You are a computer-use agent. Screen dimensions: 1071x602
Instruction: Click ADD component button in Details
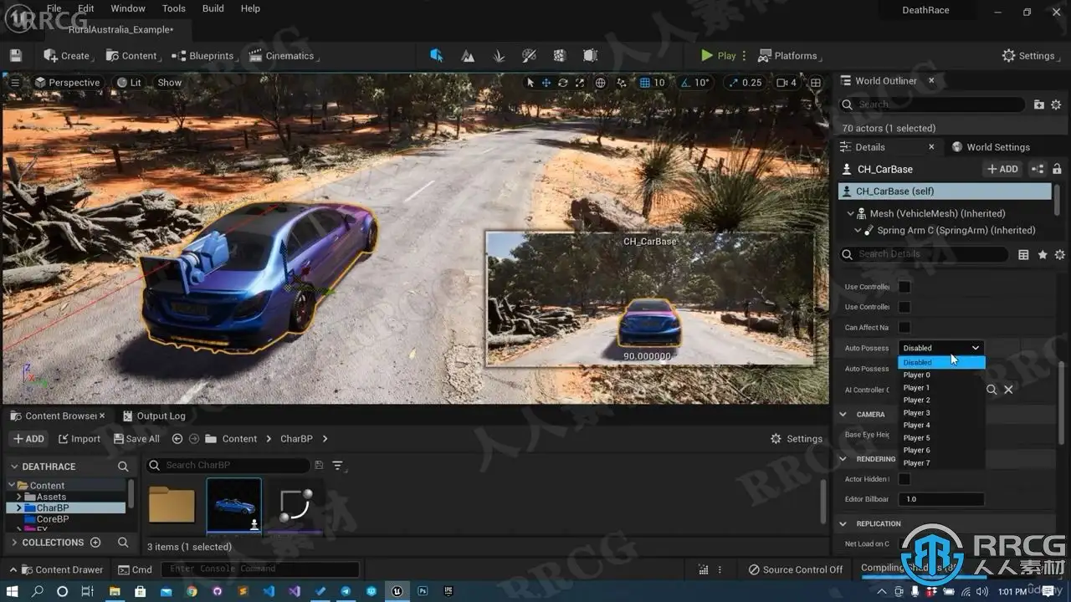(x=1002, y=169)
